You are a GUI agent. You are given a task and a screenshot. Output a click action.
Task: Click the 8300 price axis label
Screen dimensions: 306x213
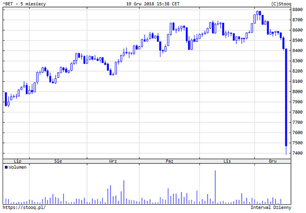pos(297,61)
